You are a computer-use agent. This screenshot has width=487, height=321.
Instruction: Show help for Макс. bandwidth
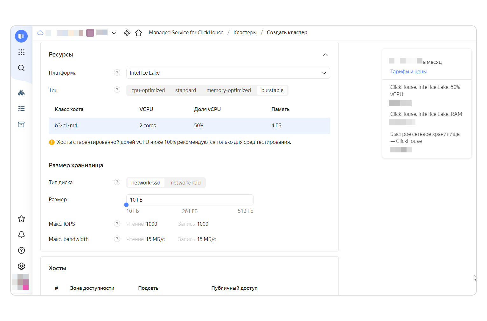[x=117, y=239]
